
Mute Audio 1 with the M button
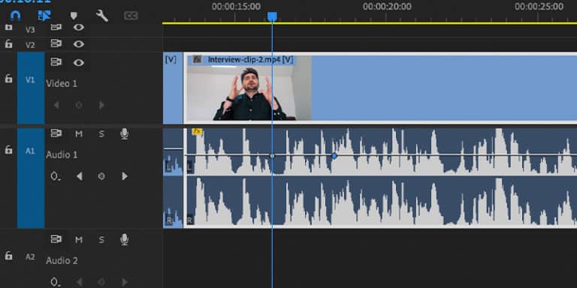[x=79, y=134]
